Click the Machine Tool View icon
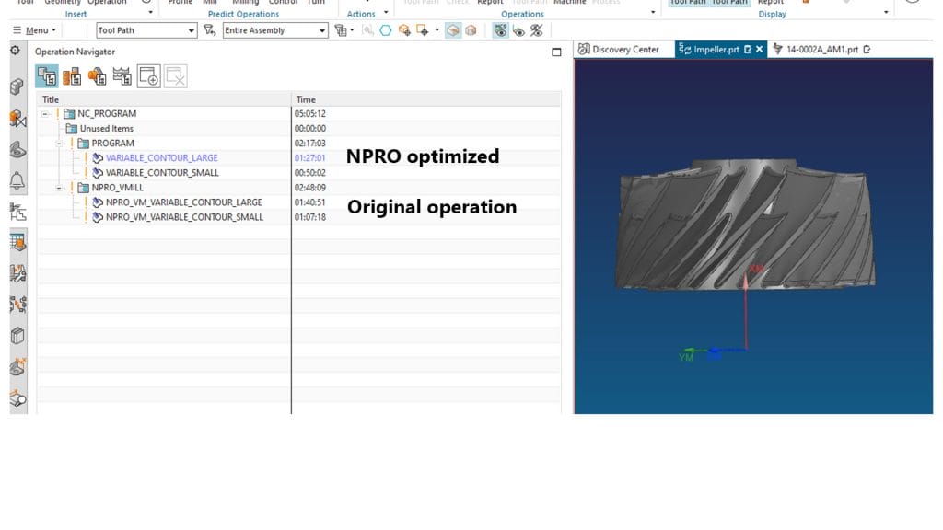This screenshot has height=530, width=943. pos(72,77)
